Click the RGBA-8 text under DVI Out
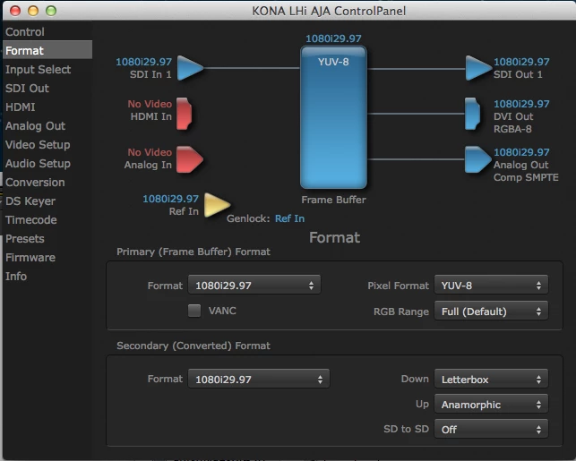This screenshot has width=576, height=461. click(x=512, y=129)
